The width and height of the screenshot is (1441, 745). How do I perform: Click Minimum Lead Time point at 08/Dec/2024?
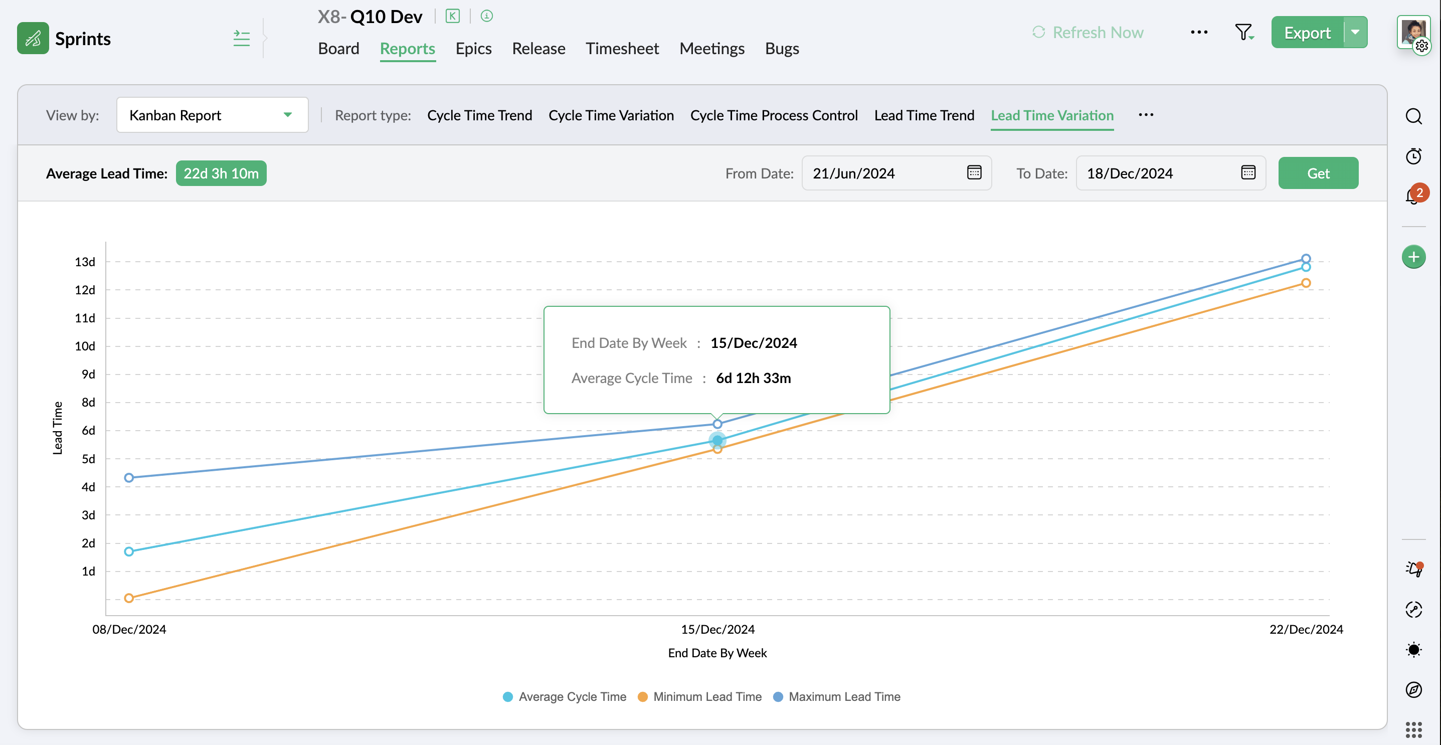point(129,598)
